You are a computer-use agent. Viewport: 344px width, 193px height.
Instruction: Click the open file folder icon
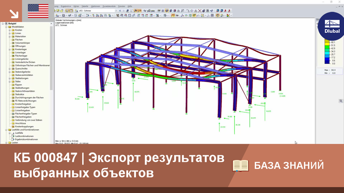62,11
